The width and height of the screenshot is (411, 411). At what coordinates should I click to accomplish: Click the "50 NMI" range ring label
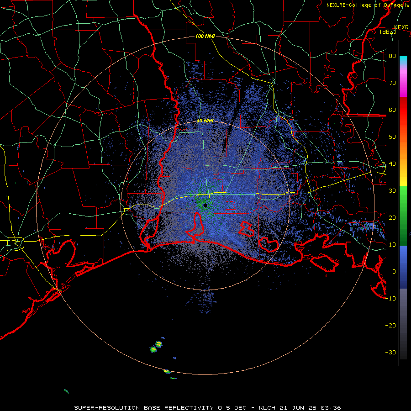click(205, 121)
